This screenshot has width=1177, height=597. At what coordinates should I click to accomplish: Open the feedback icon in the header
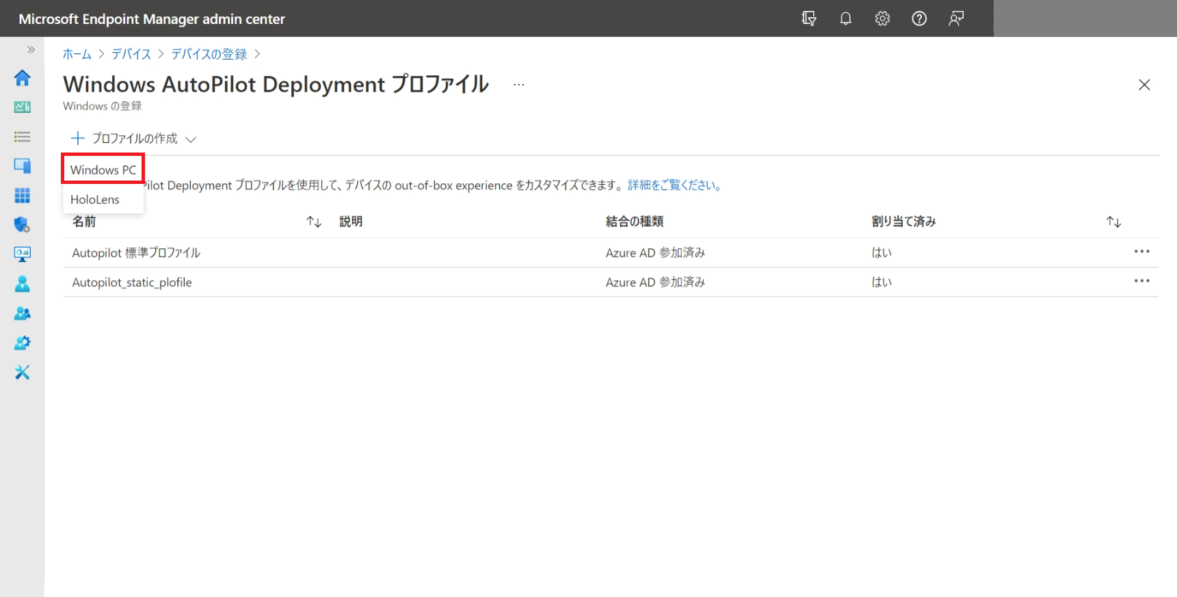pos(956,18)
